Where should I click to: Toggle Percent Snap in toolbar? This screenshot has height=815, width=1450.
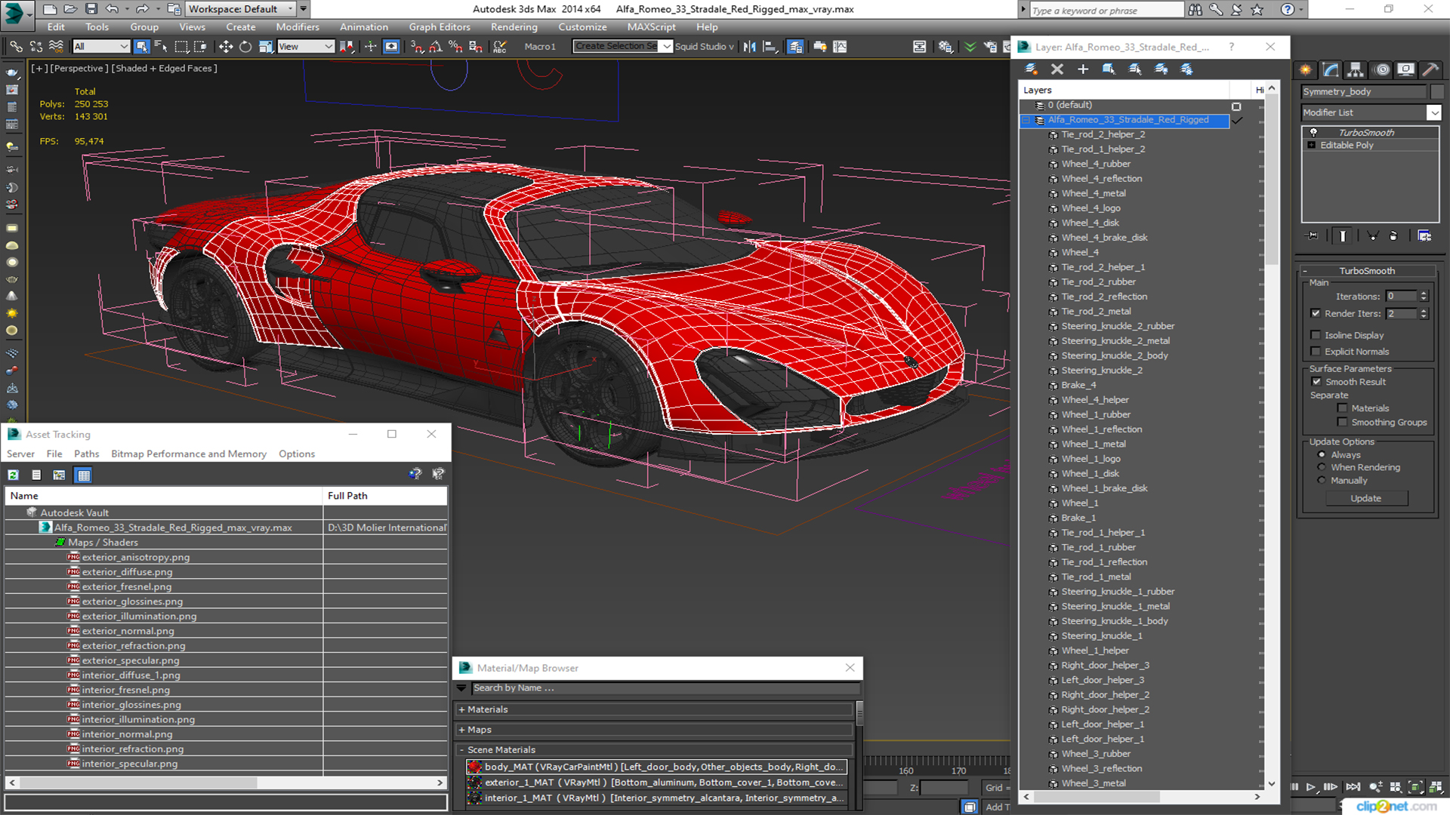(455, 47)
